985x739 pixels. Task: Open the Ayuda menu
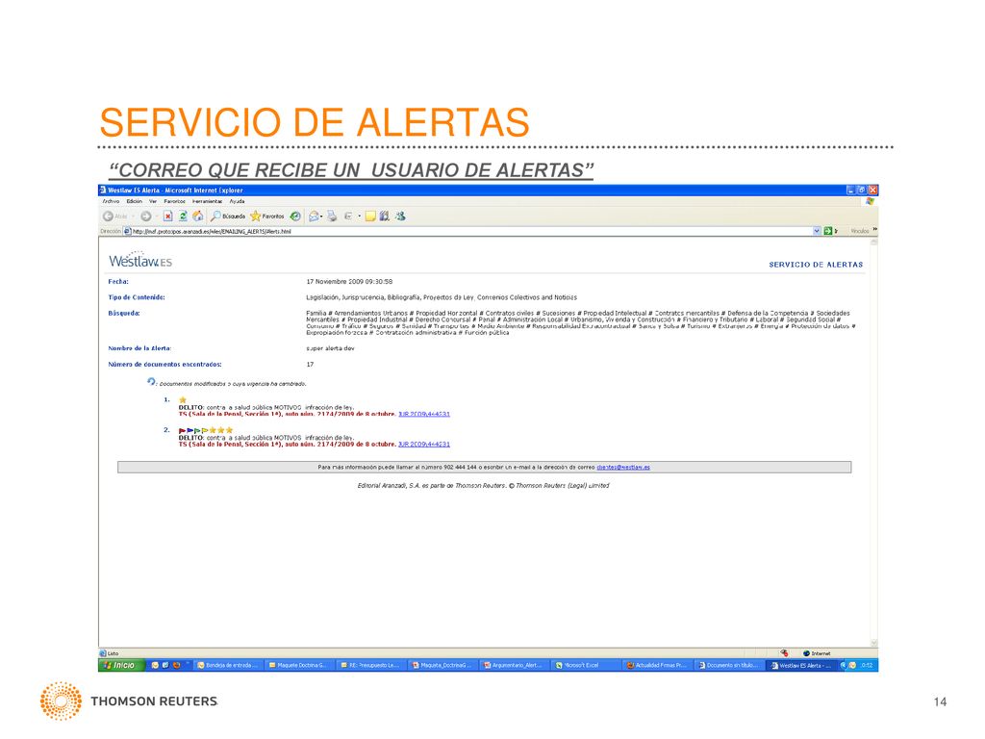[237, 202]
